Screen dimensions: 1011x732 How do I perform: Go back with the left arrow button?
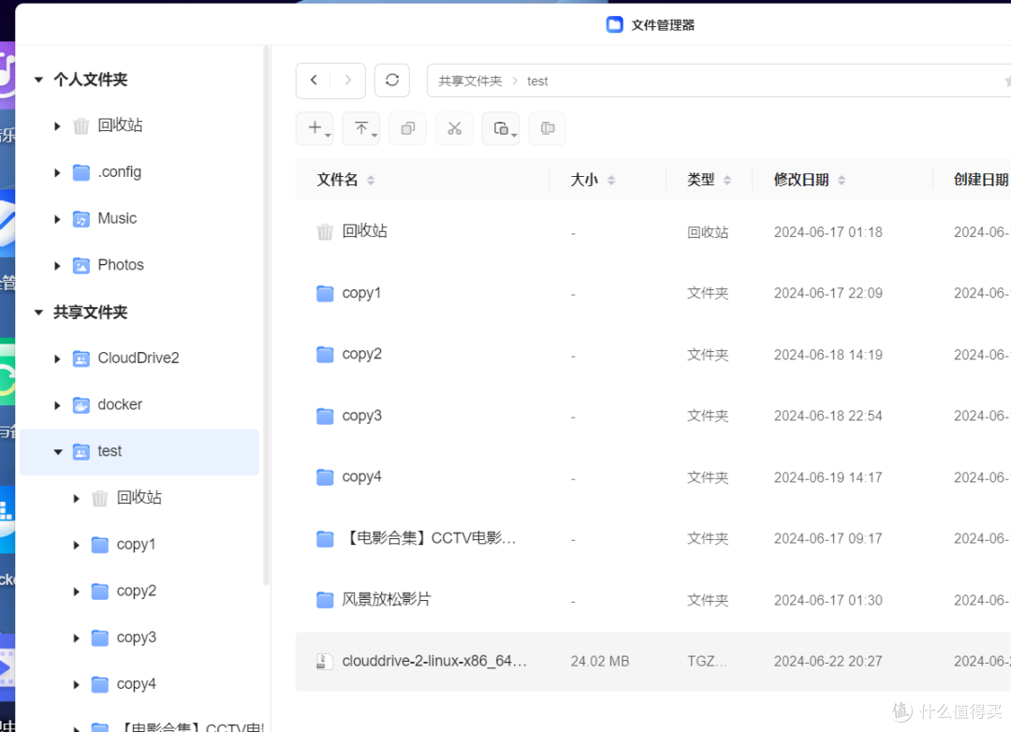[314, 80]
